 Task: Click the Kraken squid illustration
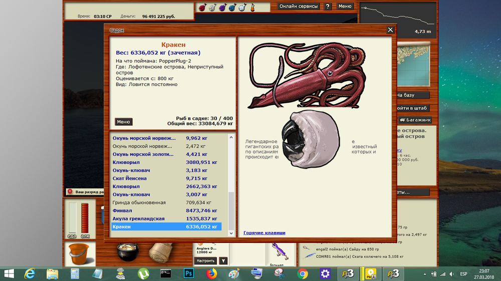coord(307,75)
